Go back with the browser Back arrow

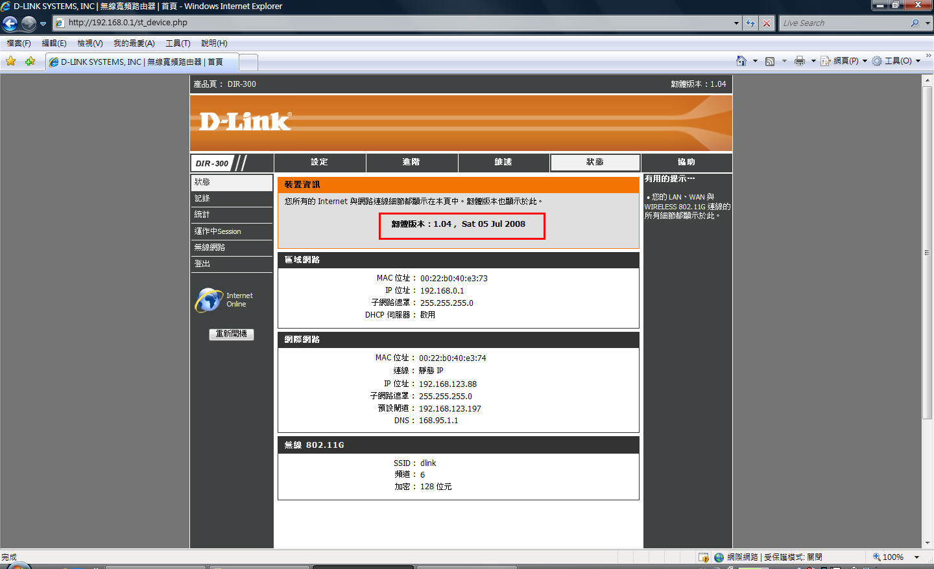(10, 24)
